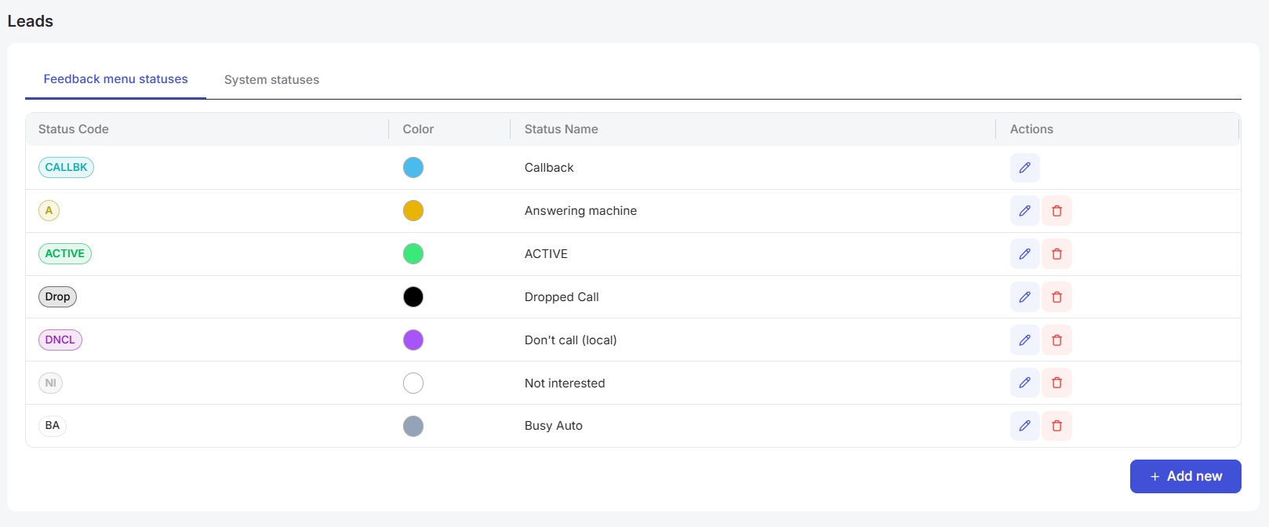Delete the Don't call (local) status
The image size is (1269, 527).
tap(1056, 340)
